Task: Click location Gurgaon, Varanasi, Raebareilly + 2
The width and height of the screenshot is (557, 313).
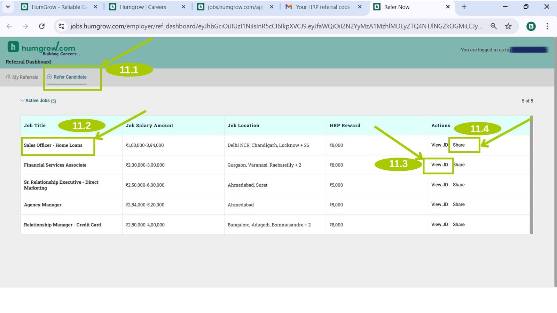Action: (264, 165)
